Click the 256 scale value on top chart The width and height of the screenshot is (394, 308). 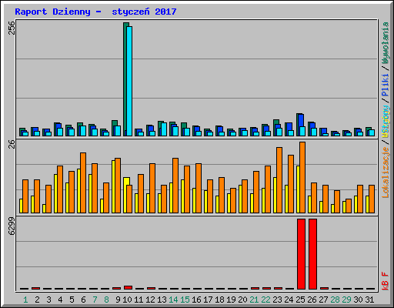pyautogui.click(x=12, y=28)
